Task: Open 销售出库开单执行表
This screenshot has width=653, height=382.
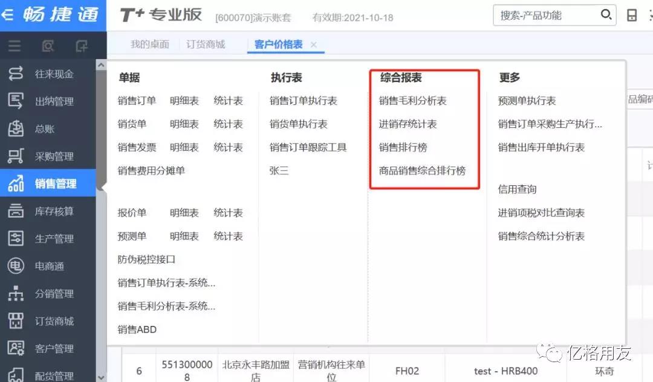Action: point(541,147)
